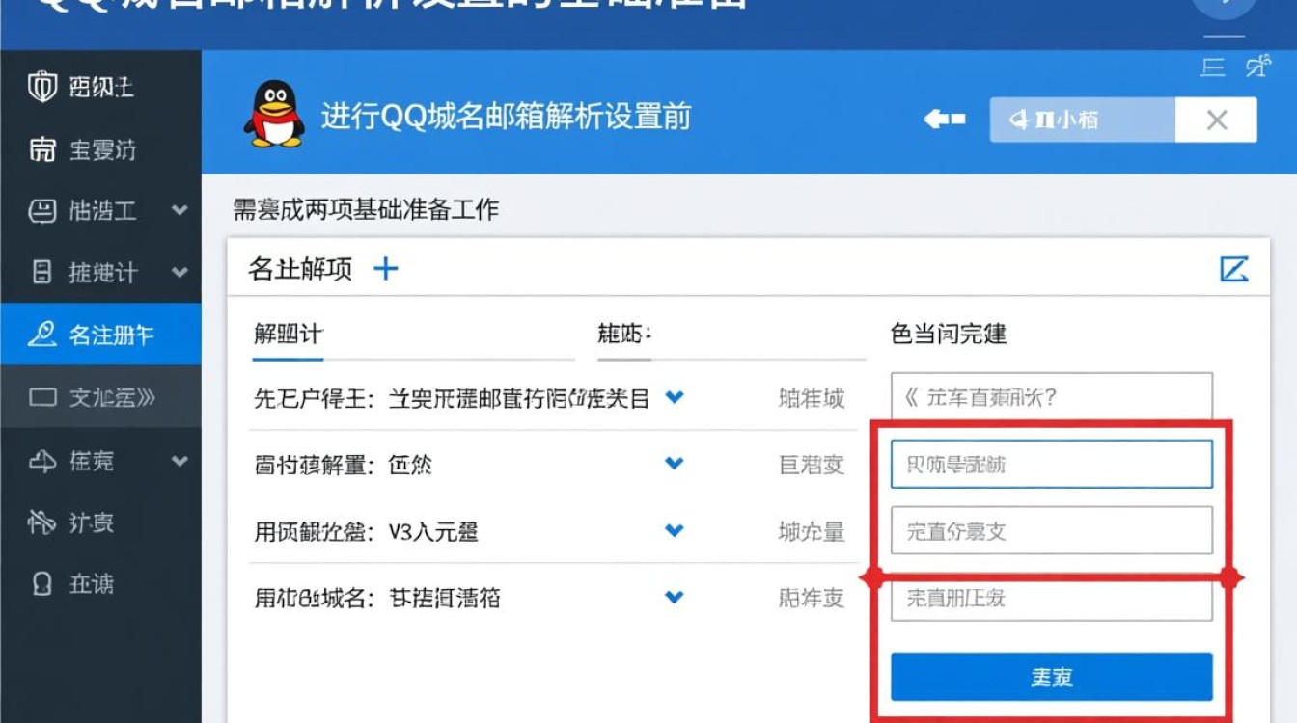Select the document icon in sidebar
The image size is (1297, 723).
pos(43,273)
